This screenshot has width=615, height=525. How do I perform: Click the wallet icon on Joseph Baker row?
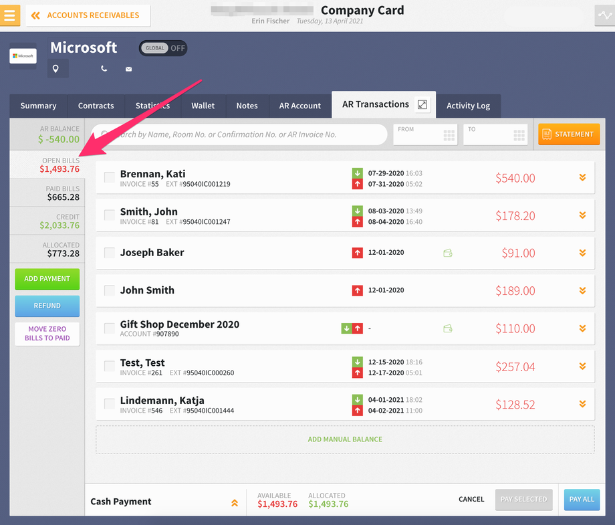coord(447,253)
